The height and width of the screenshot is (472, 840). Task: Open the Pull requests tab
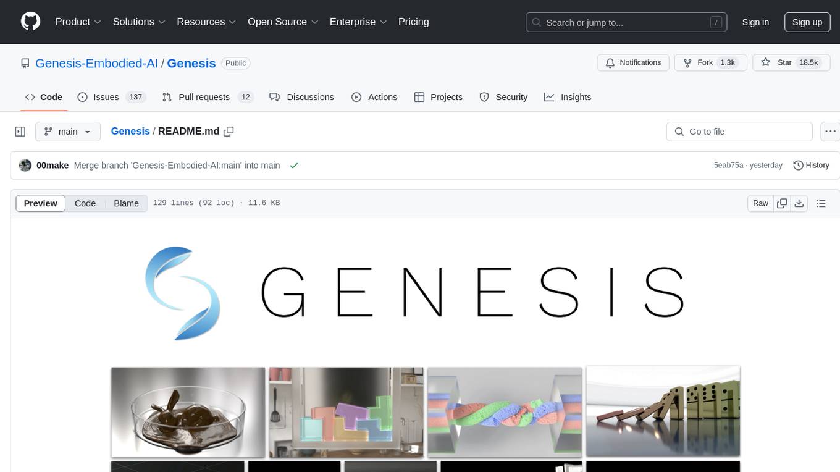tap(208, 97)
